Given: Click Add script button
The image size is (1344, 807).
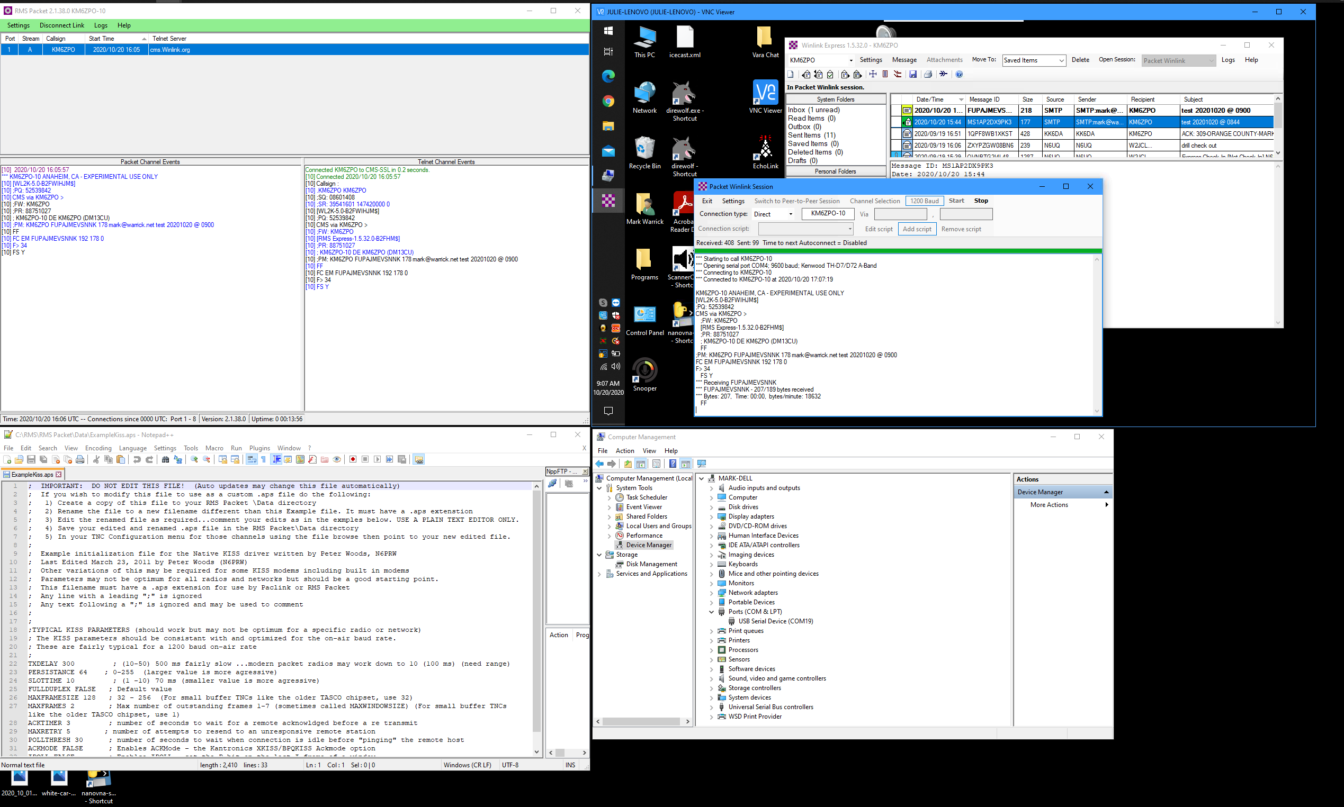Looking at the screenshot, I should (x=917, y=229).
